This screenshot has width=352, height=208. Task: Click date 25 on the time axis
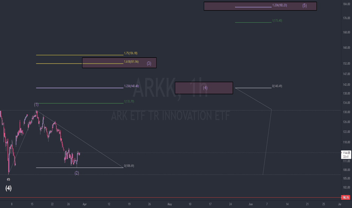324,204
